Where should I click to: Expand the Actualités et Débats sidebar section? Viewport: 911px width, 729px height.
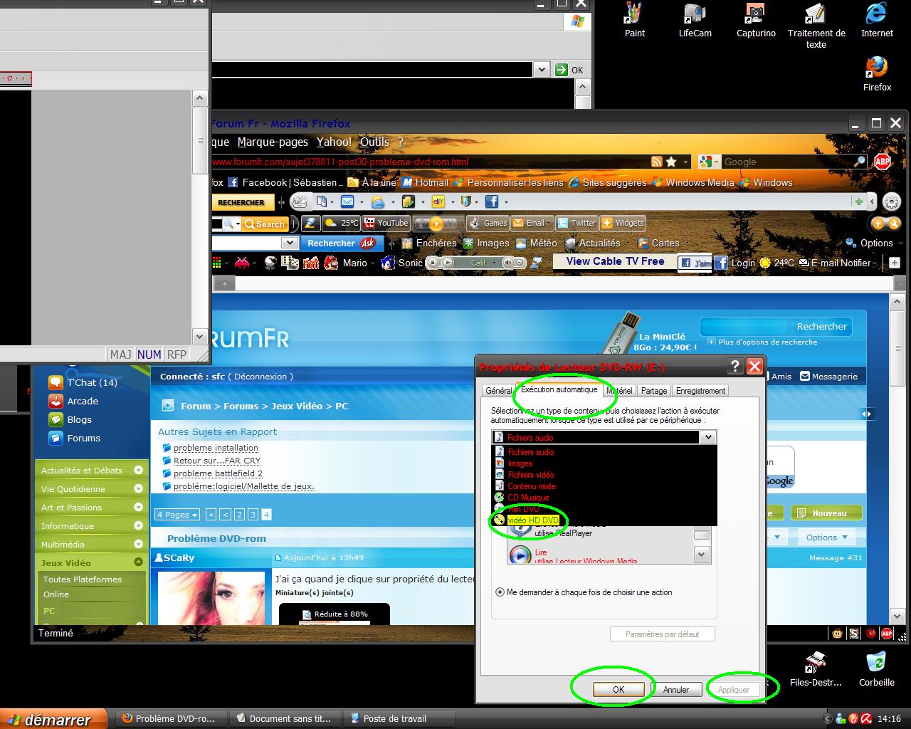[138, 471]
